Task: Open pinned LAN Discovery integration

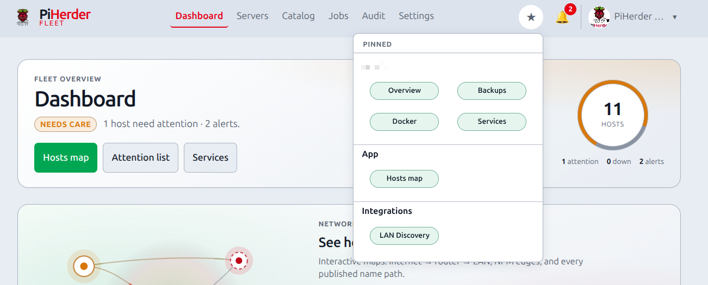Action: tap(404, 236)
